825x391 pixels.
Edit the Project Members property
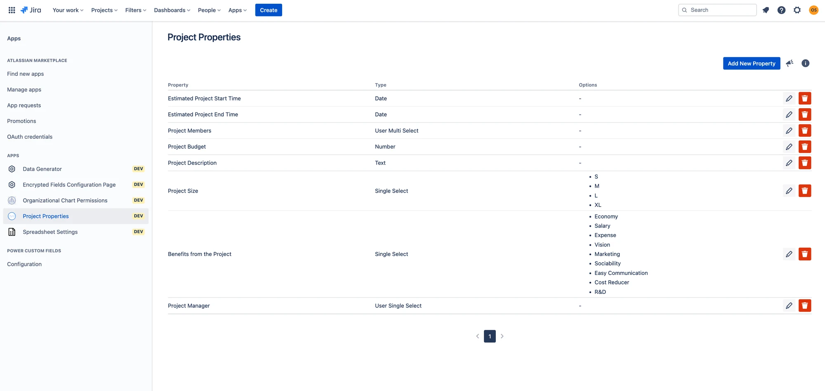[x=789, y=130]
